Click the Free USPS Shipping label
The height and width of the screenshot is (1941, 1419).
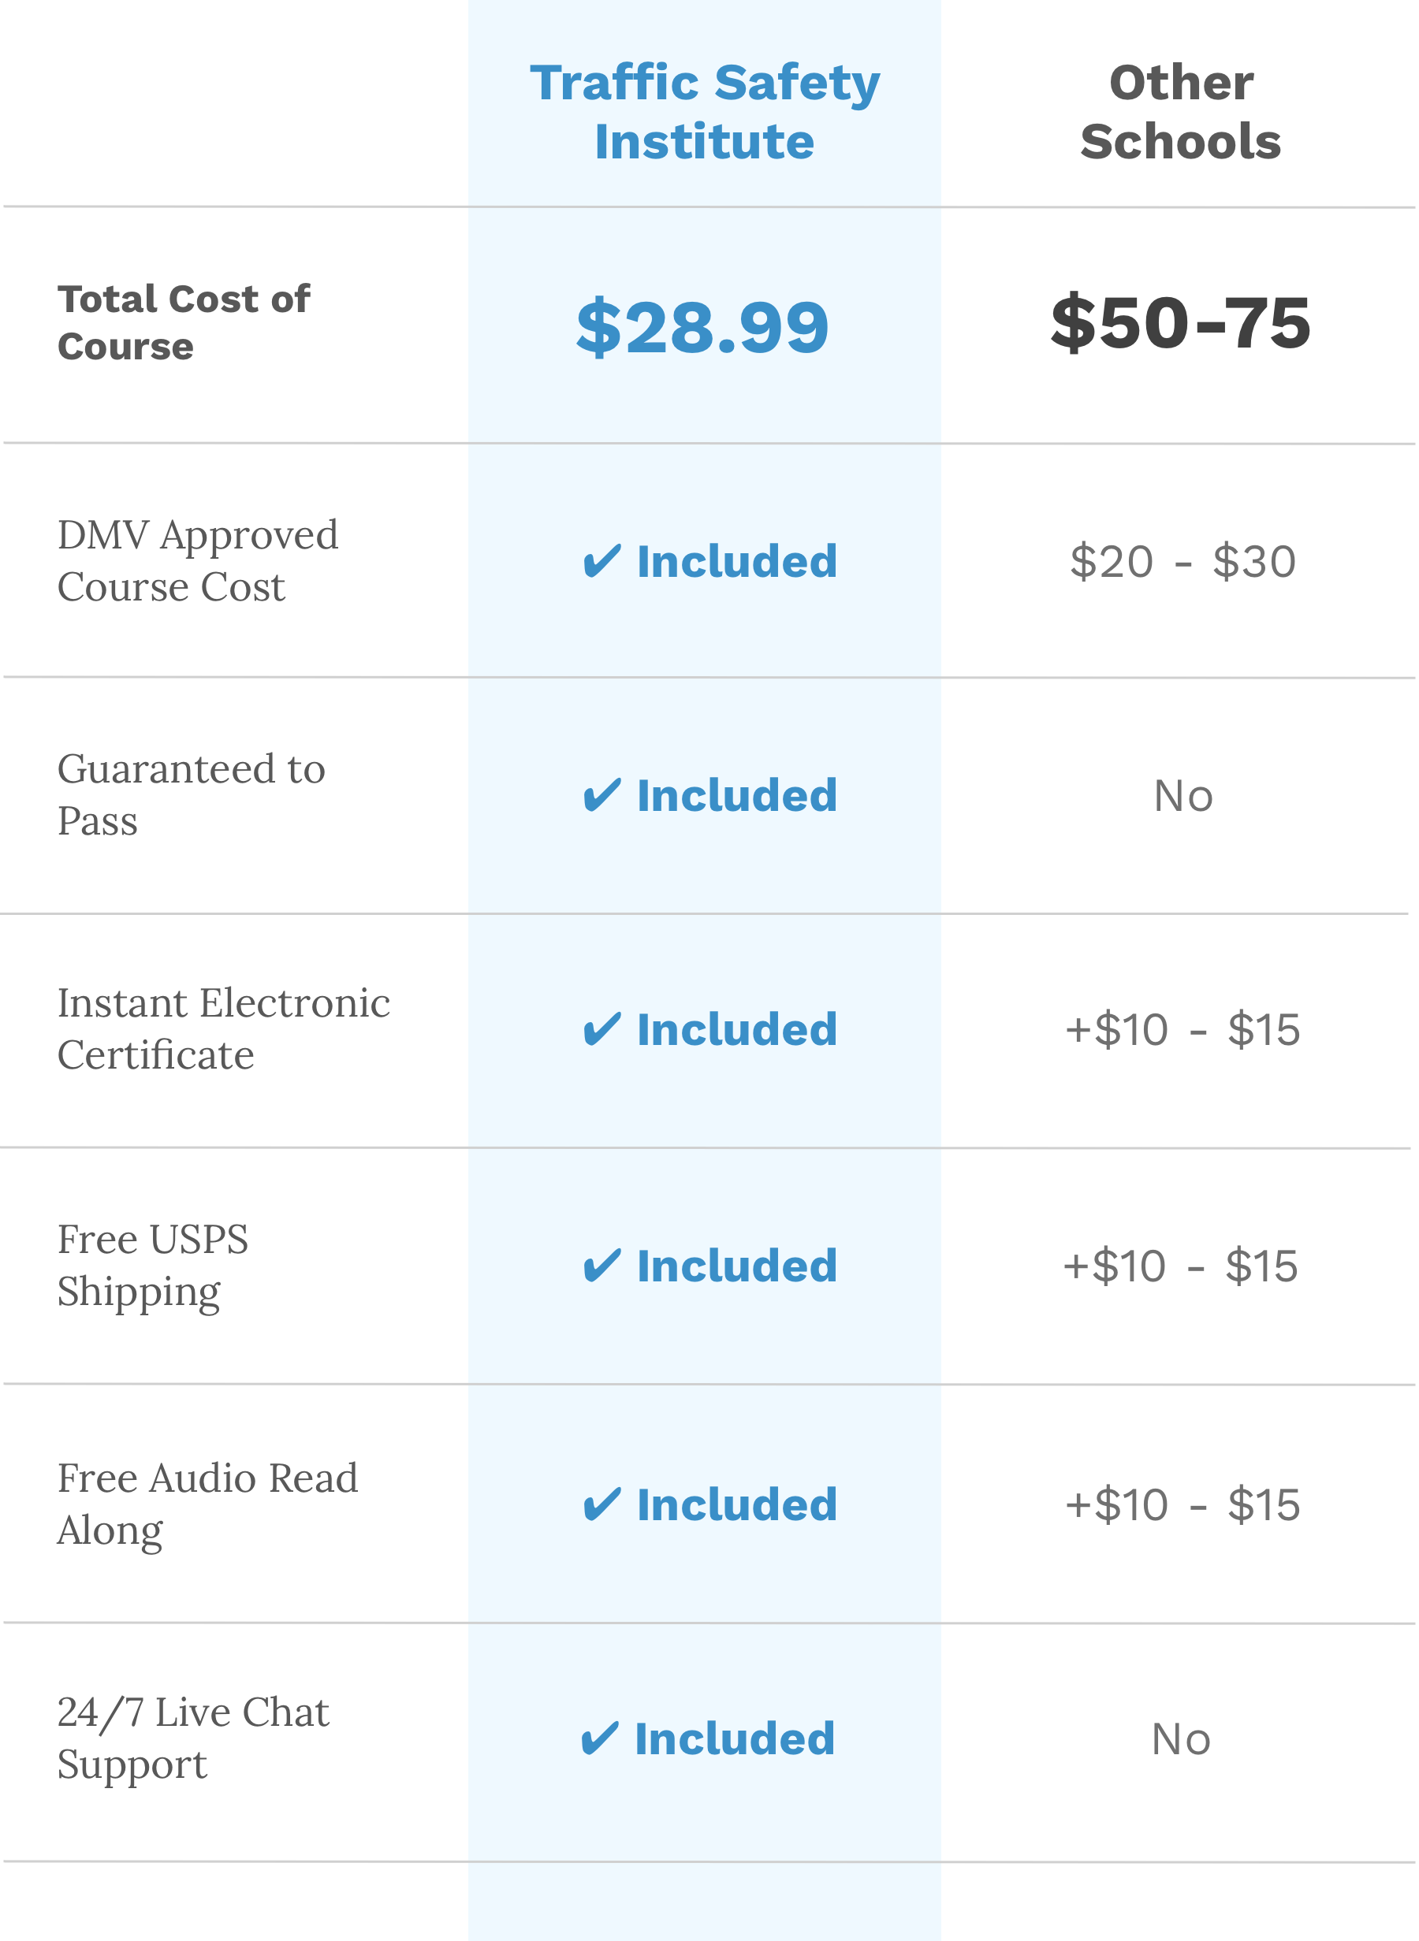click(153, 1266)
